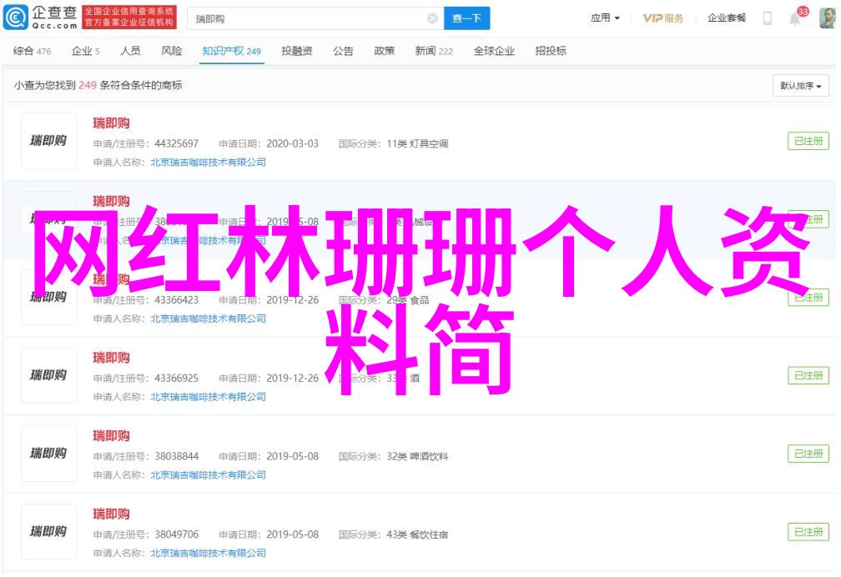Open the 默认排序 sort dropdown

[801, 86]
